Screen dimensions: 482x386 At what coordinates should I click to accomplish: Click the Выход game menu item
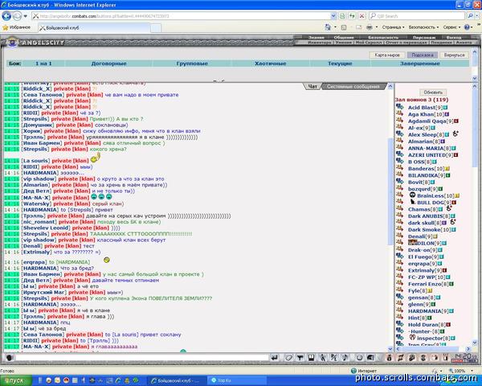coord(453,37)
